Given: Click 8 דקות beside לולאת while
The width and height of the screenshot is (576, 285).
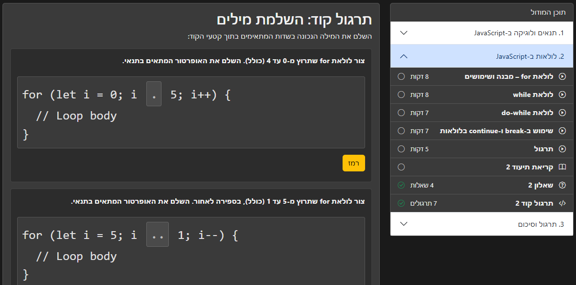Looking at the screenshot, I should pos(419,95).
